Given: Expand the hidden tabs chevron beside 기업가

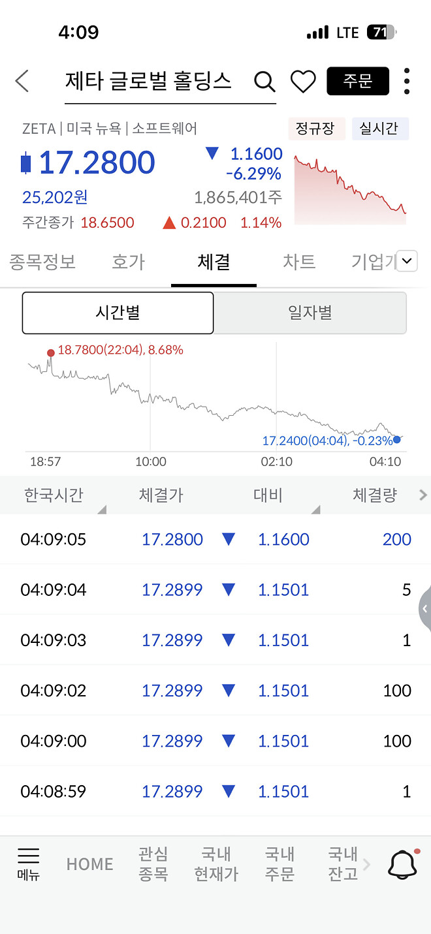Looking at the screenshot, I should (406, 260).
